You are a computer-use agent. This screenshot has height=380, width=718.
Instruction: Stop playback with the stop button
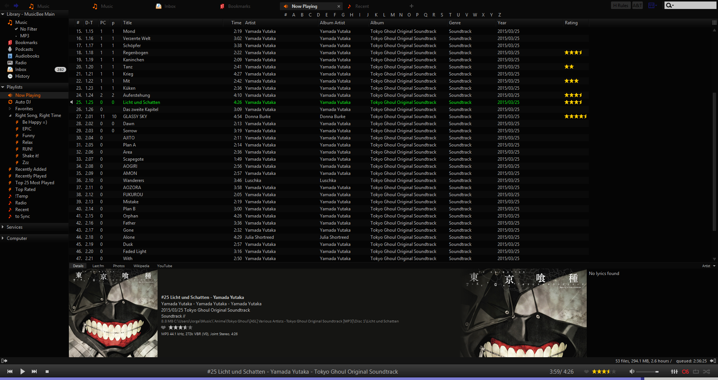47,371
